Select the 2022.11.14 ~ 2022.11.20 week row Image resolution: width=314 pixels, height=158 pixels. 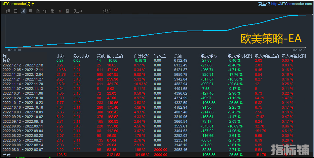tap(23, 84)
